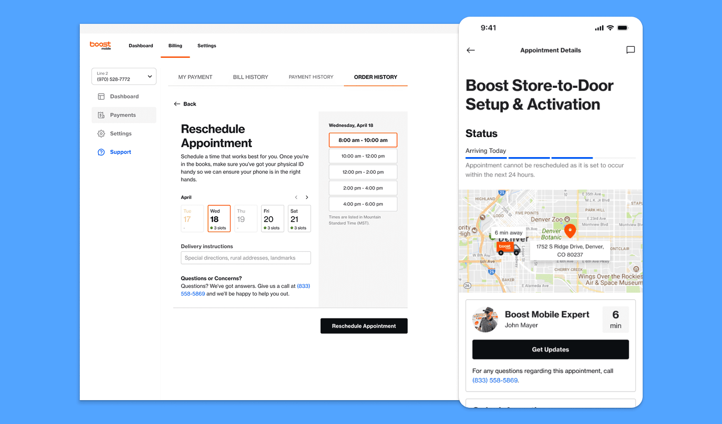Image resolution: width=722 pixels, height=424 pixels.
Task: Open Settings in top navigation
Action: click(207, 46)
